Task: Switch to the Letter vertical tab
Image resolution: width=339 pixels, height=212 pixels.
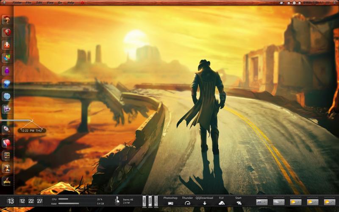Action: [144, 201]
